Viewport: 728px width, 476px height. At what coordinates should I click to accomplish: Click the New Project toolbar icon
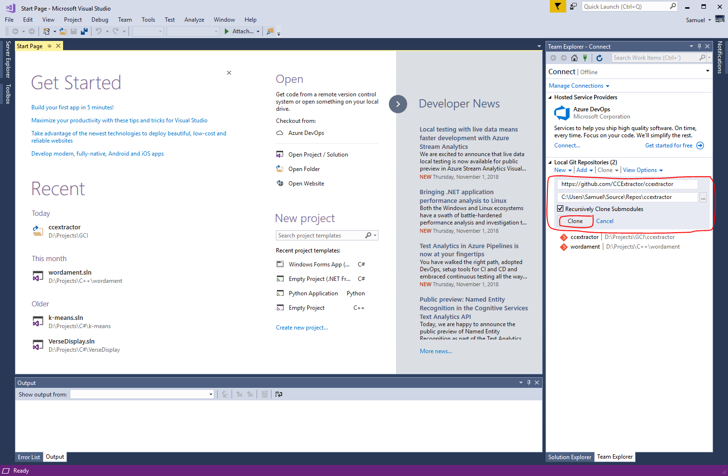(x=47, y=31)
